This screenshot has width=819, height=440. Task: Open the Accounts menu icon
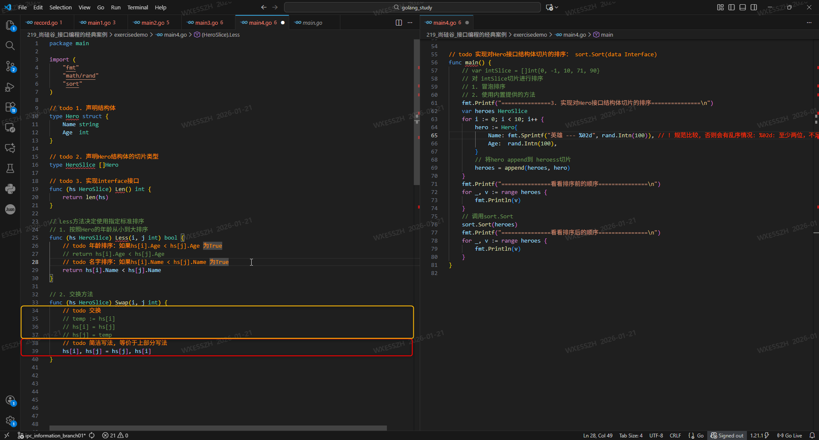pyautogui.click(x=10, y=400)
